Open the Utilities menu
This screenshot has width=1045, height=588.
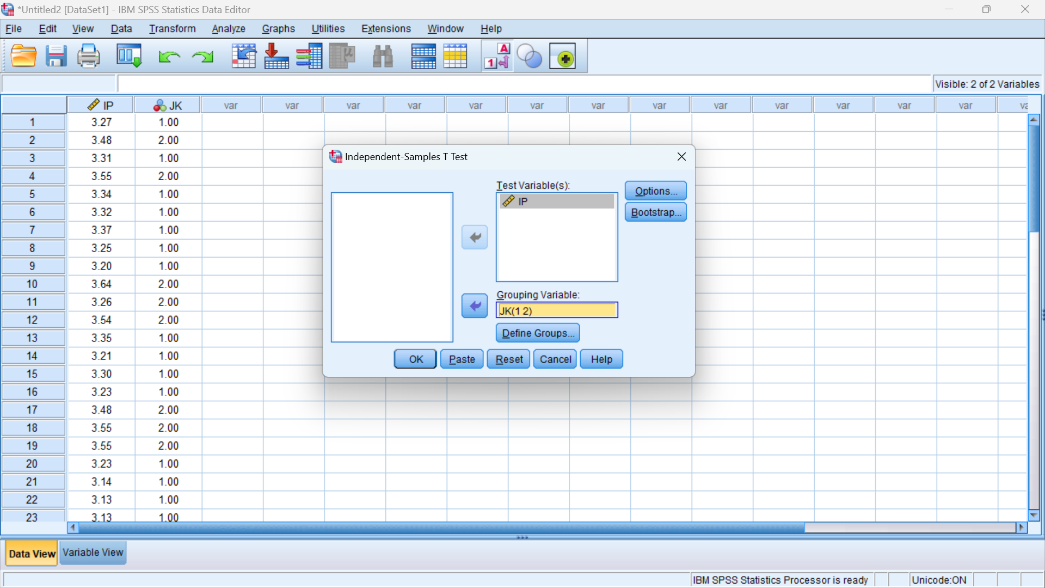[328, 29]
